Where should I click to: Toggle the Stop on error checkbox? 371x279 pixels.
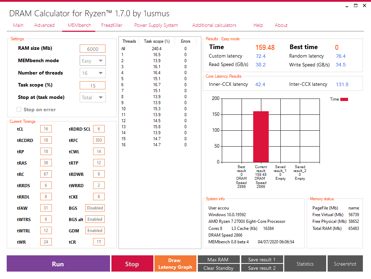[19, 109]
